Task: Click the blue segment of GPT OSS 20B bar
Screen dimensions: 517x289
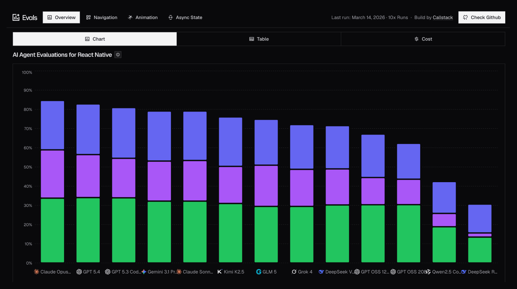Action: point(409,161)
